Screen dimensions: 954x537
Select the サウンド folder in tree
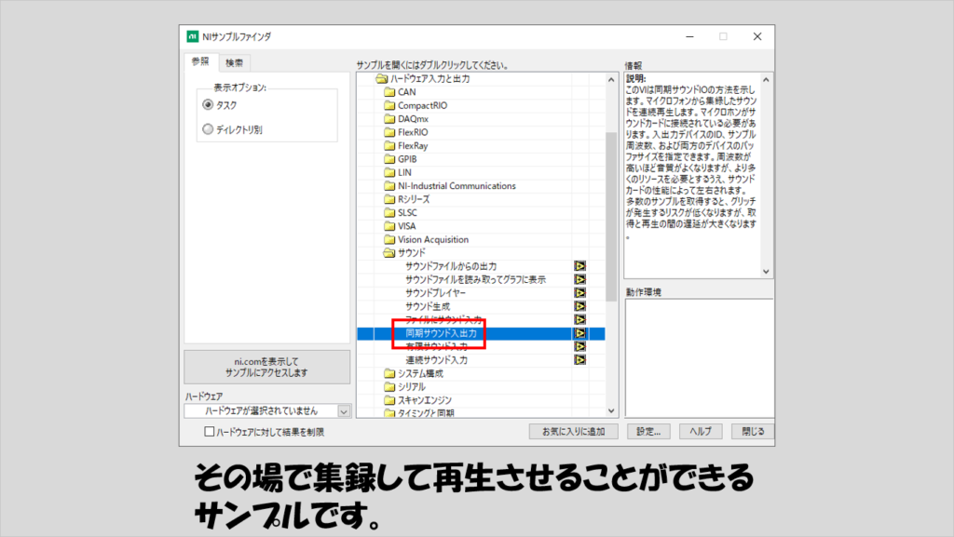click(x=411, y=252)
